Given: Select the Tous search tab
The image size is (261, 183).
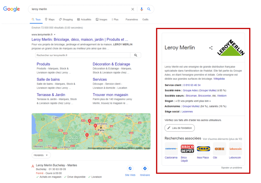Looking at the screenshot, I should 36,19.
